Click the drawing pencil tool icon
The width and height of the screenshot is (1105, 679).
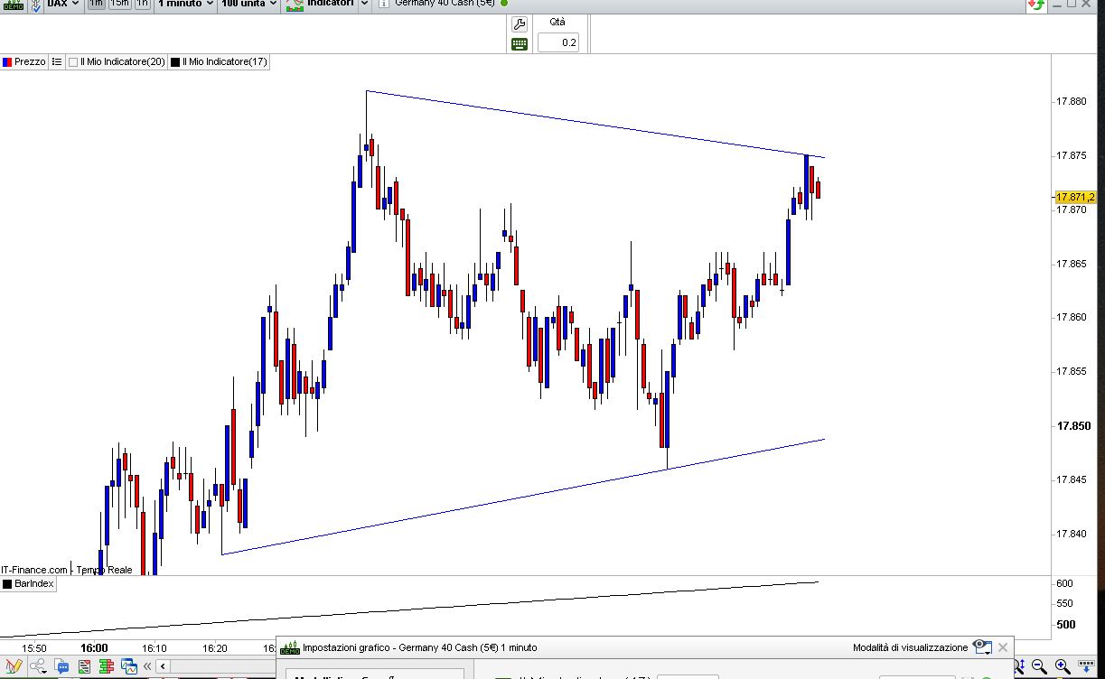pyautogui.click(x=13, y=667)
